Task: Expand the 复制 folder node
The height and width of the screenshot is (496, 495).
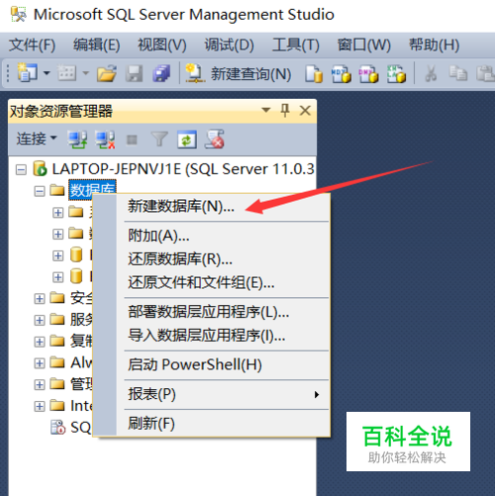Action: [x=40, y=342]
